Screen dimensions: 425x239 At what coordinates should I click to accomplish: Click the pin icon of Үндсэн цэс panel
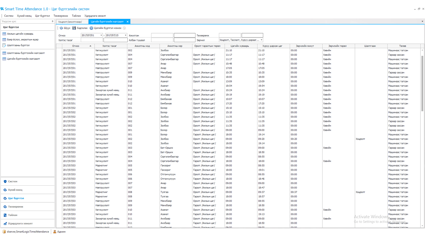click(x=52, y=21)
